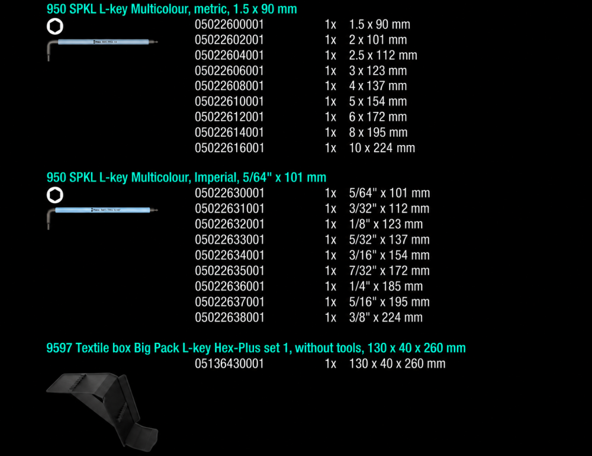Open the 950 SPKL metric heading
Image resolution: width=592 pixels, height=456 pixels.
point(172,9)
